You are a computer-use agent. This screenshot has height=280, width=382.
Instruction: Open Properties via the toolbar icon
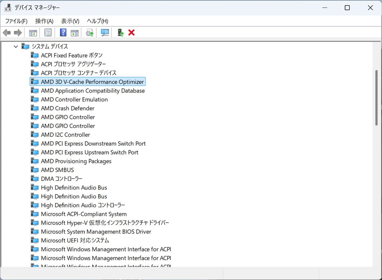[48, 33]
